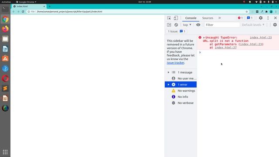This screenshot has height=157, width=279.
Task: Launch Sublime Text from the dock
Action: (5, 88)
